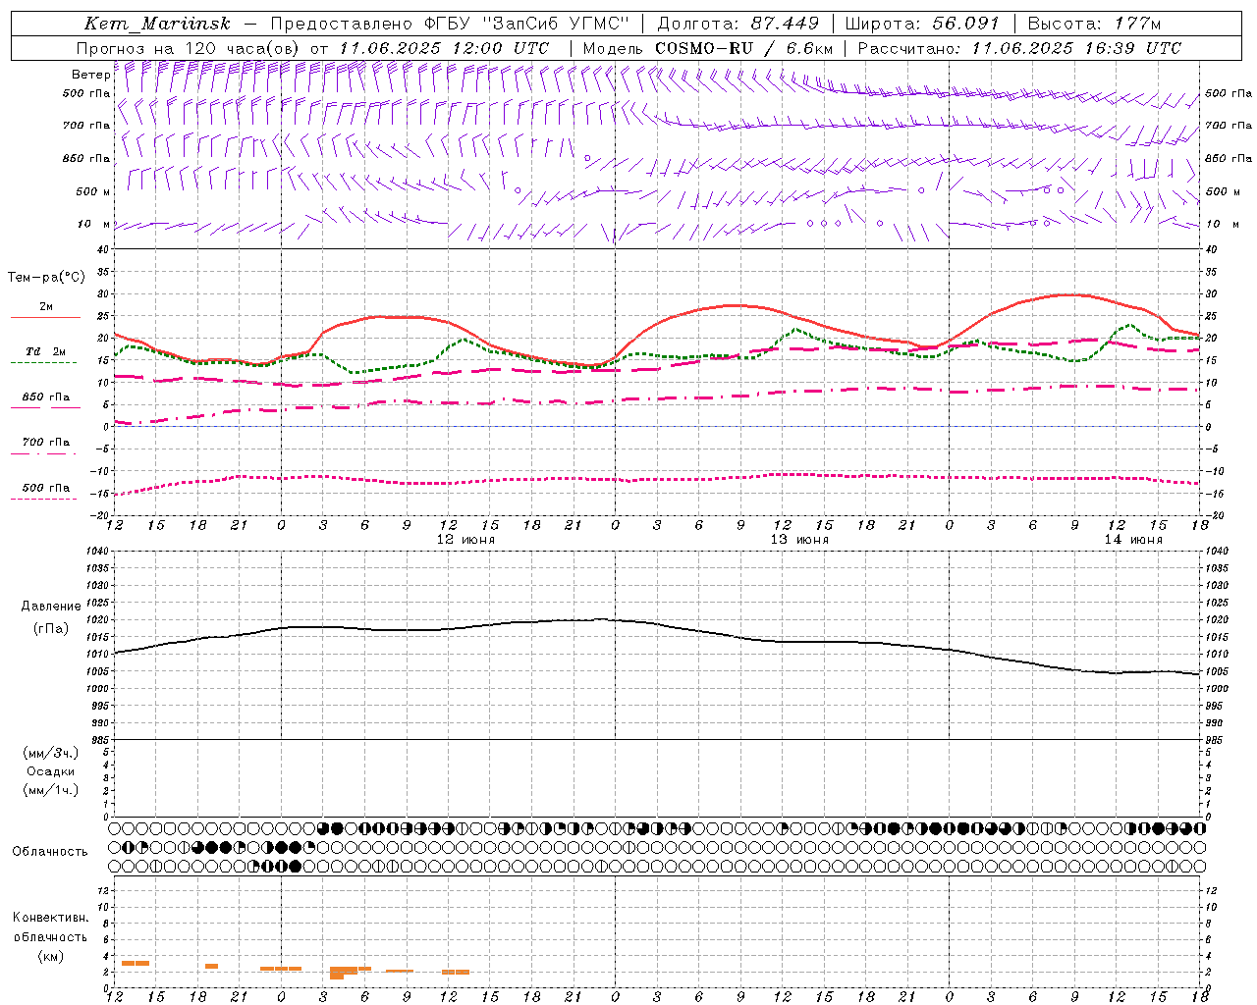1257x1005 pixels.
Task: Select the 'Долгота: 87.449' header field
Action: pyautogui.click(x=738, y=24)
